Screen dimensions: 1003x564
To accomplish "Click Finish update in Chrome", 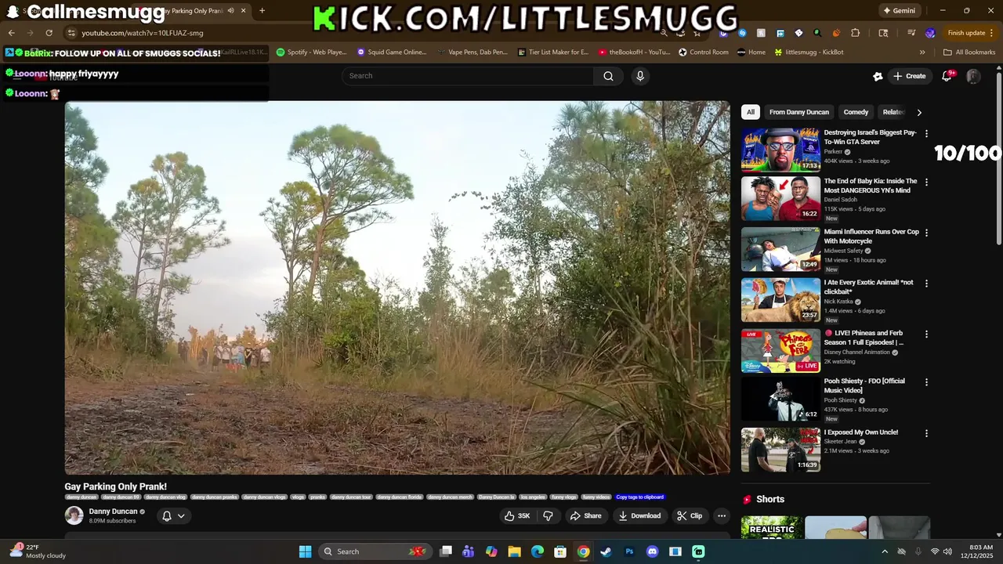I will pos(969,33).
